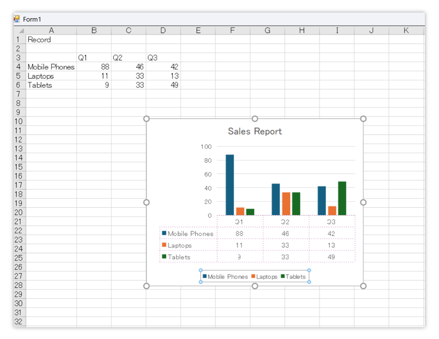Click the right-middle chart resize handle
The width and height of the screenshot is (439, 339).
coord(363,202)
